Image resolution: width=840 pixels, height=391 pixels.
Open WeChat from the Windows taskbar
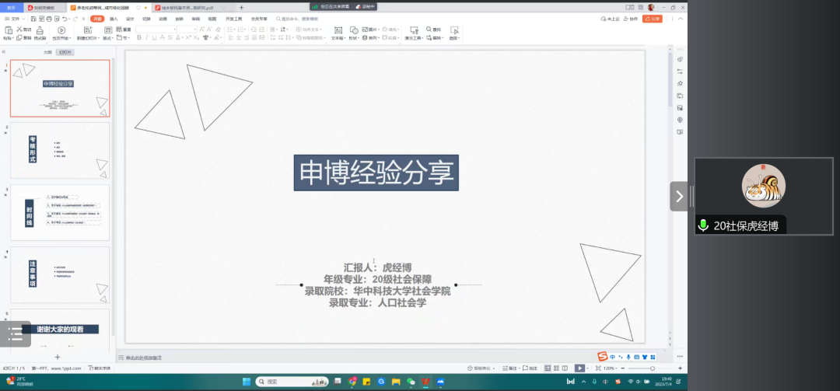click(411, 382)
